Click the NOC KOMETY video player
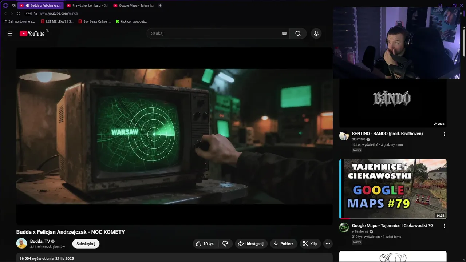Viewport: 466px width, 262px height. pyautogui.click(x=174, y=136)
